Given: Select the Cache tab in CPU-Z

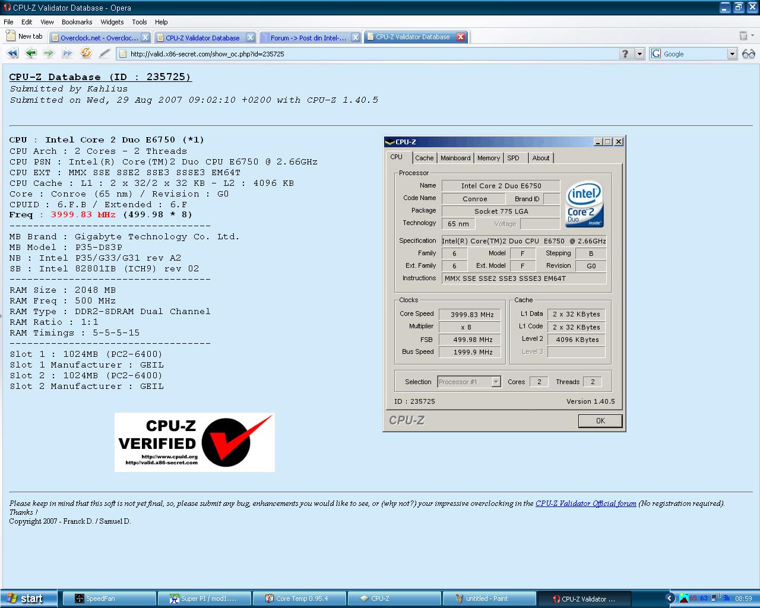Looking at the screenshot, I should (425, 158).
